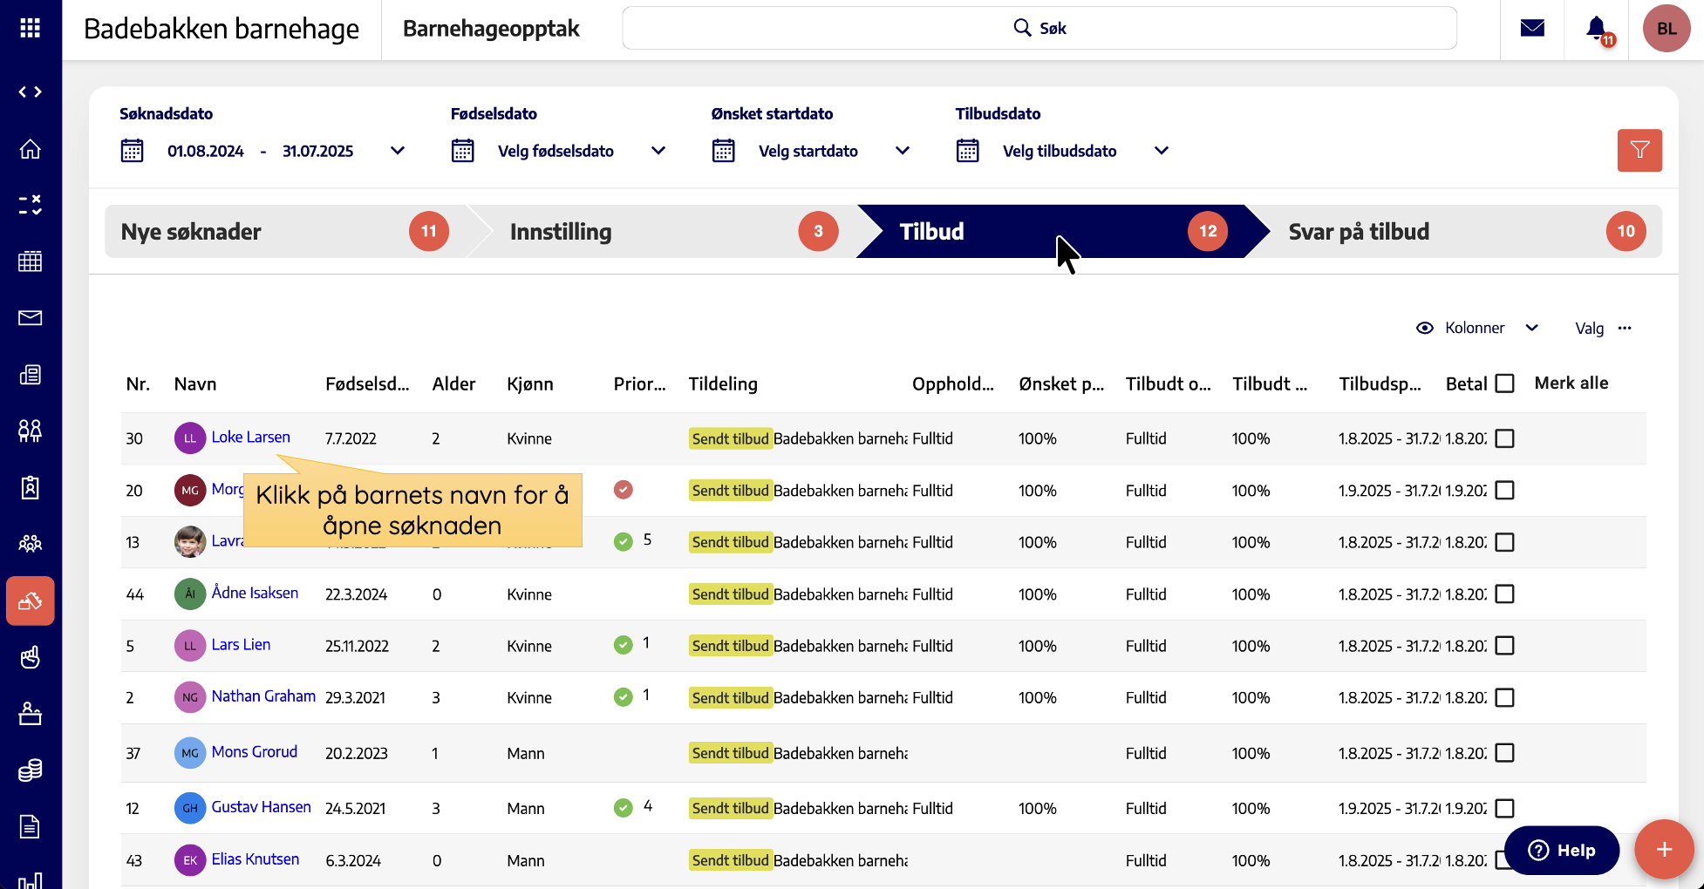Expand sidebar with the arrows icon
This screenshot has height=889, width=1704.
click(x=31, y=92)
